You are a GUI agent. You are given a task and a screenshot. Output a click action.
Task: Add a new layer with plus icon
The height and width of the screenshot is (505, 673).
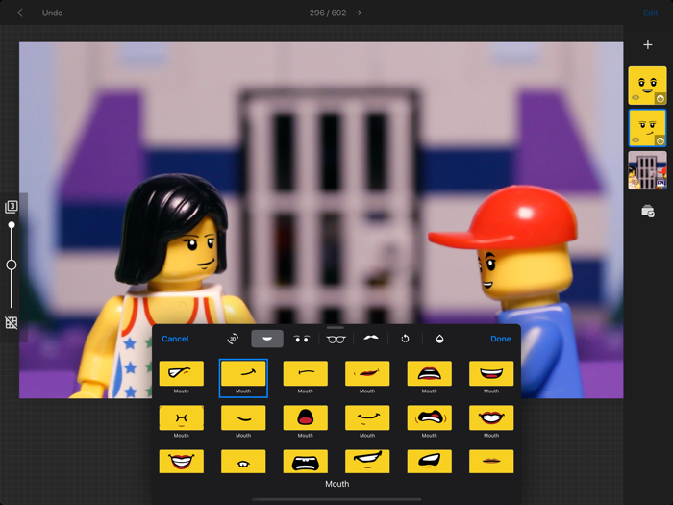(x=648, y=44)
